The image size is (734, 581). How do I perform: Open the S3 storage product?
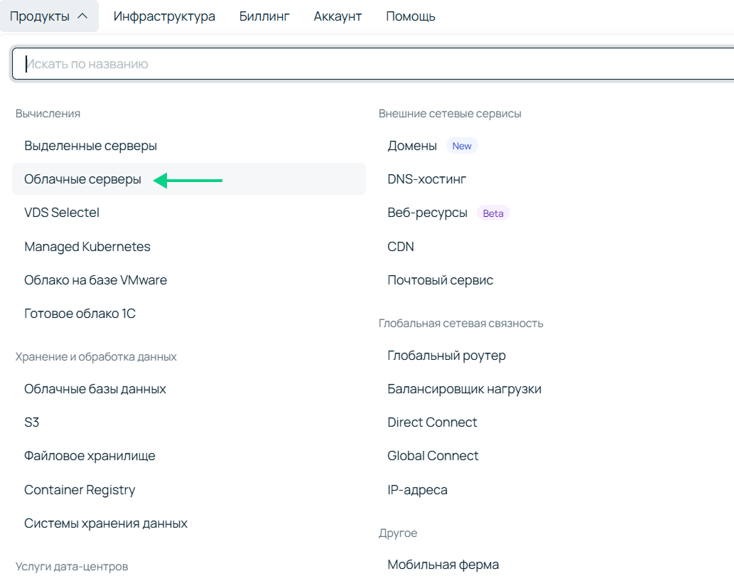[x=33, y=422]
